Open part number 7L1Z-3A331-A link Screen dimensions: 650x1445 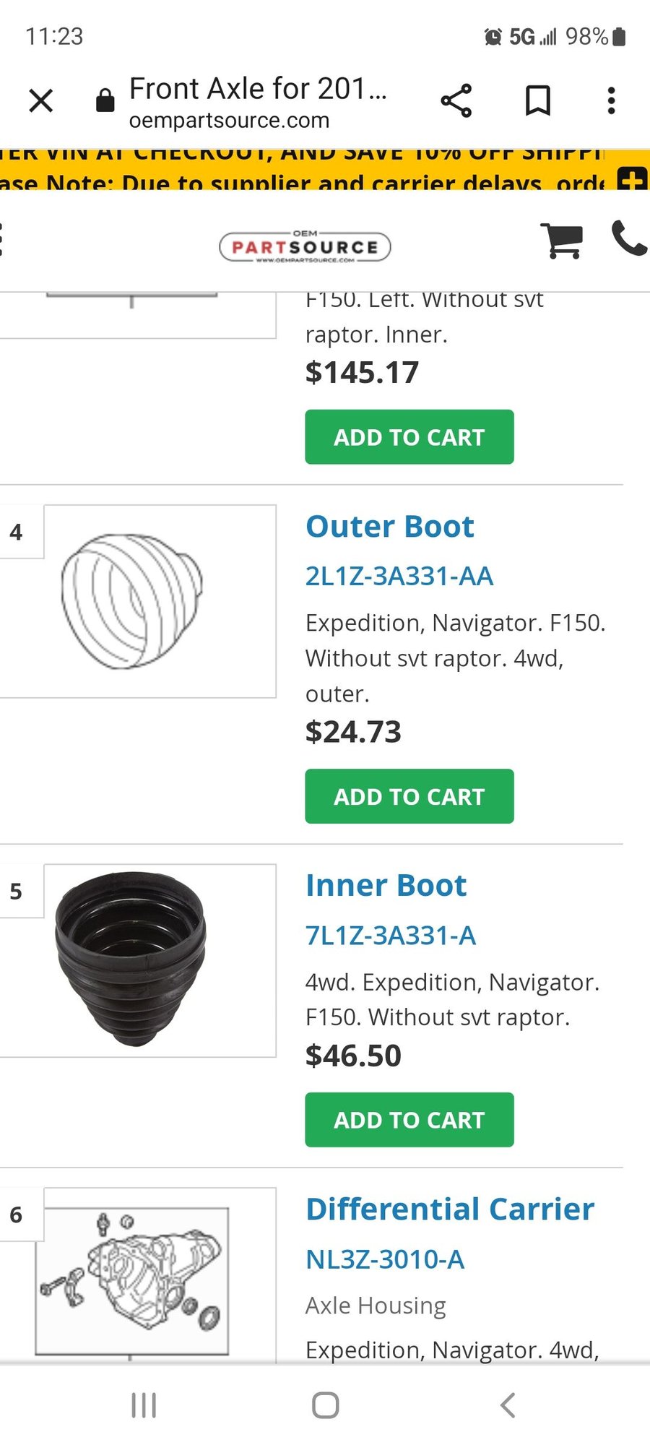390,936
